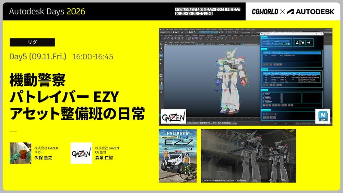Click the GAZEN logo beside 森泉 仁智
This screenshot has width=343, height=193.
pyautogui.click(x=81, y=153)
